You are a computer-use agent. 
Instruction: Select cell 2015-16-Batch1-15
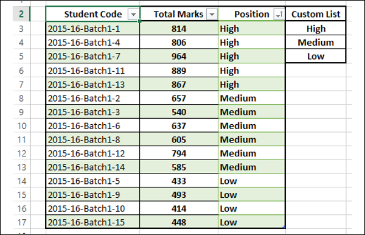pyautogui.click(x=93, y=222)
